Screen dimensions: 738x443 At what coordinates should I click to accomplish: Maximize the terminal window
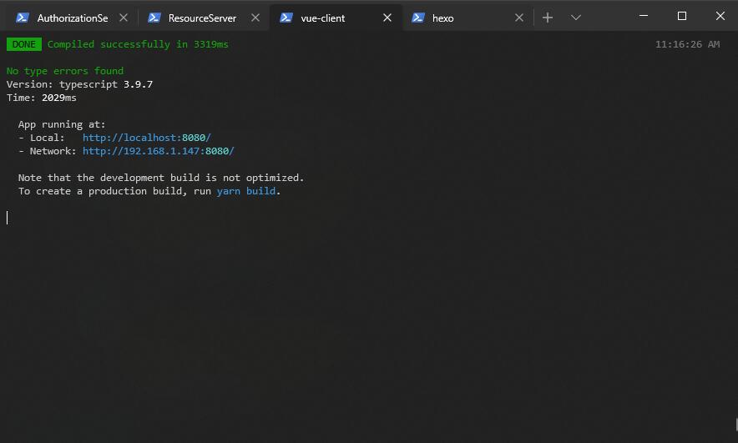(681, 16)
